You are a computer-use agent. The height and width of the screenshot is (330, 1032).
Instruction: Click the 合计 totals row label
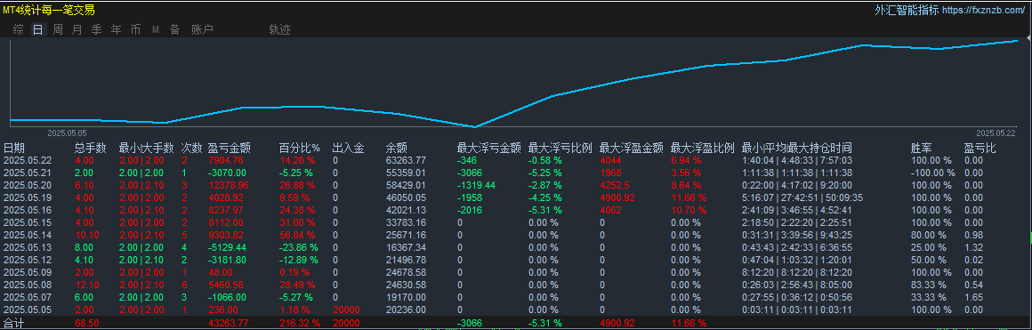pos(14,324)
